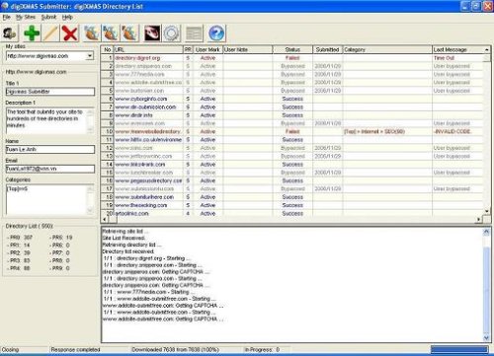This screenshot has width=494, height=356.
Task: Select the www.dir-submission.com row
Action: (x=292, y=107)
